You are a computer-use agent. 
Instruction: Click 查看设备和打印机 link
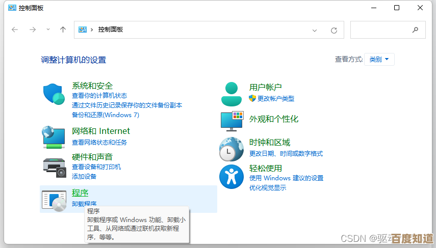(96, 167)
